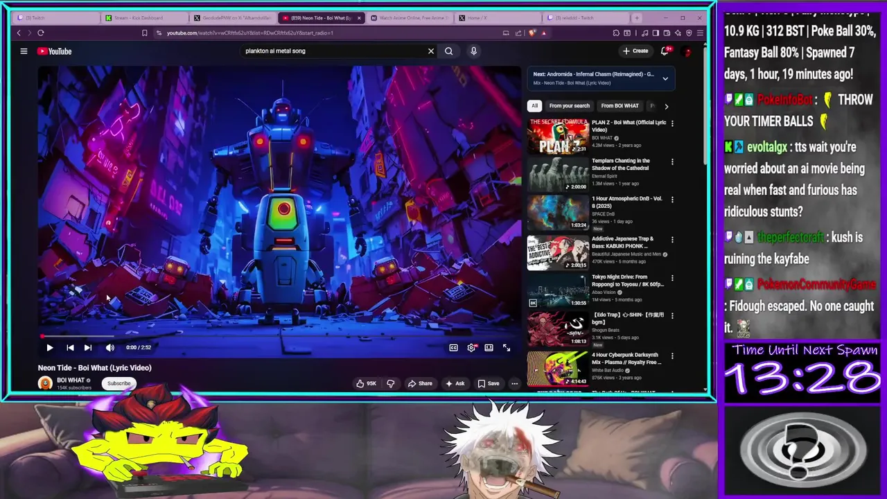Open the YouTube notifications bell

[x=665, y=51]
